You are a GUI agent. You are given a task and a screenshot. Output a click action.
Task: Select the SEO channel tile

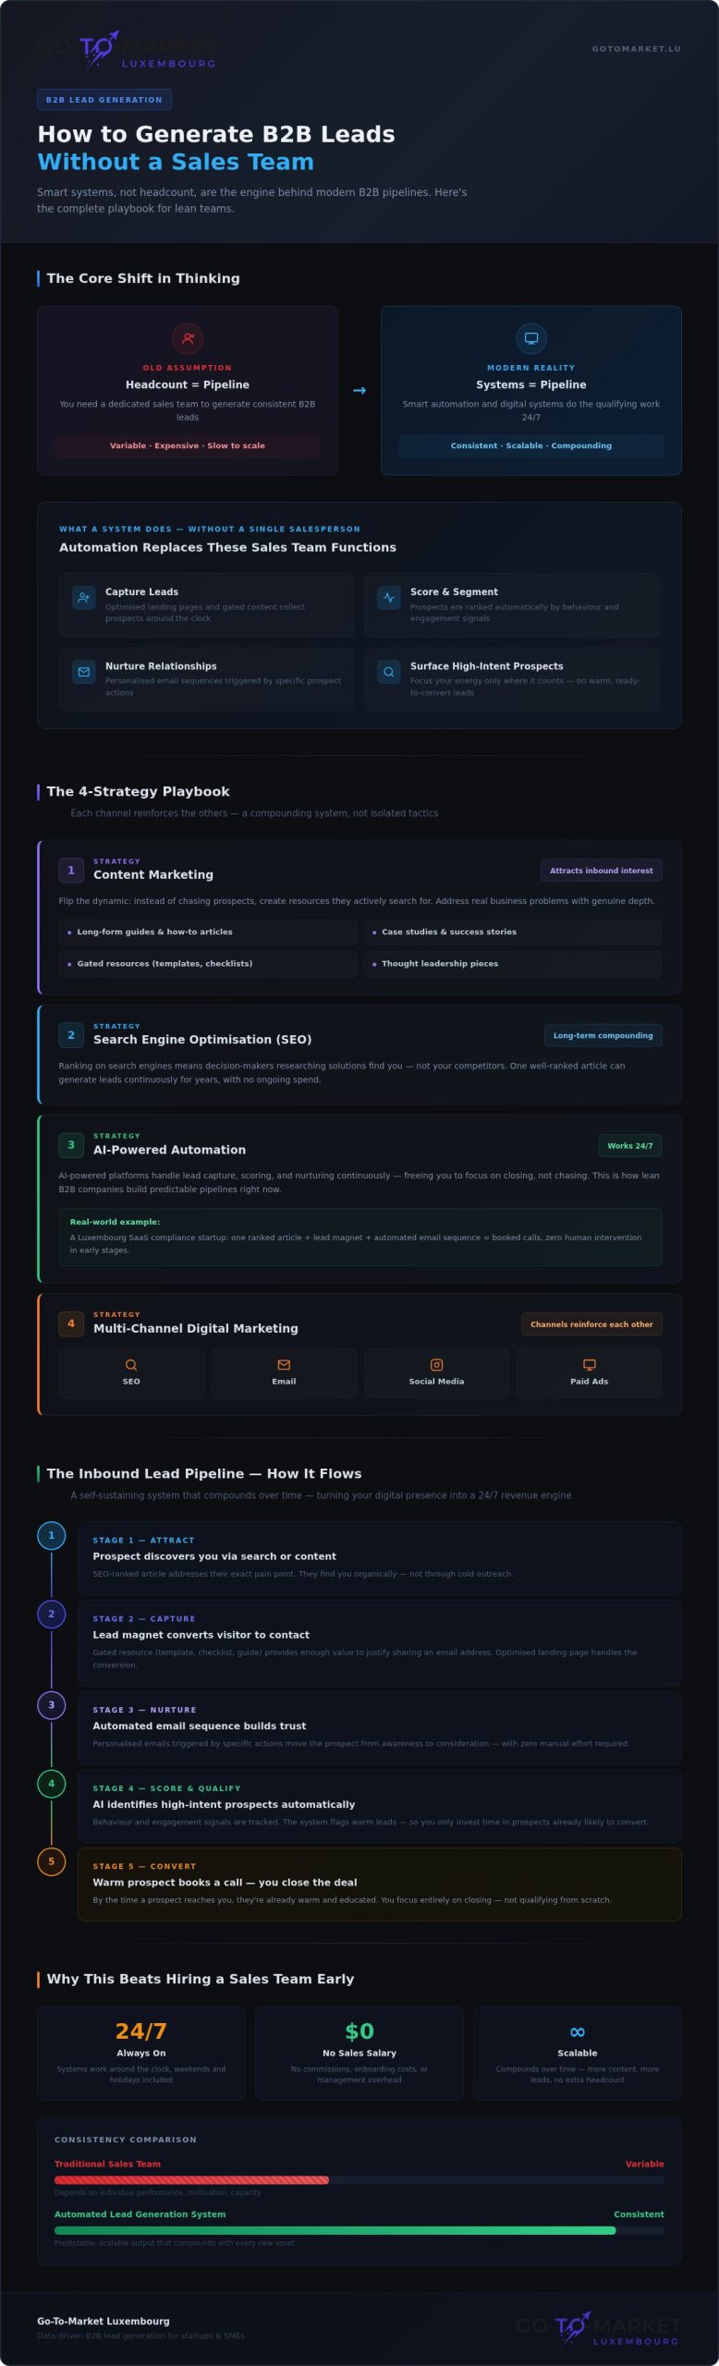[x=131, y=1372]
